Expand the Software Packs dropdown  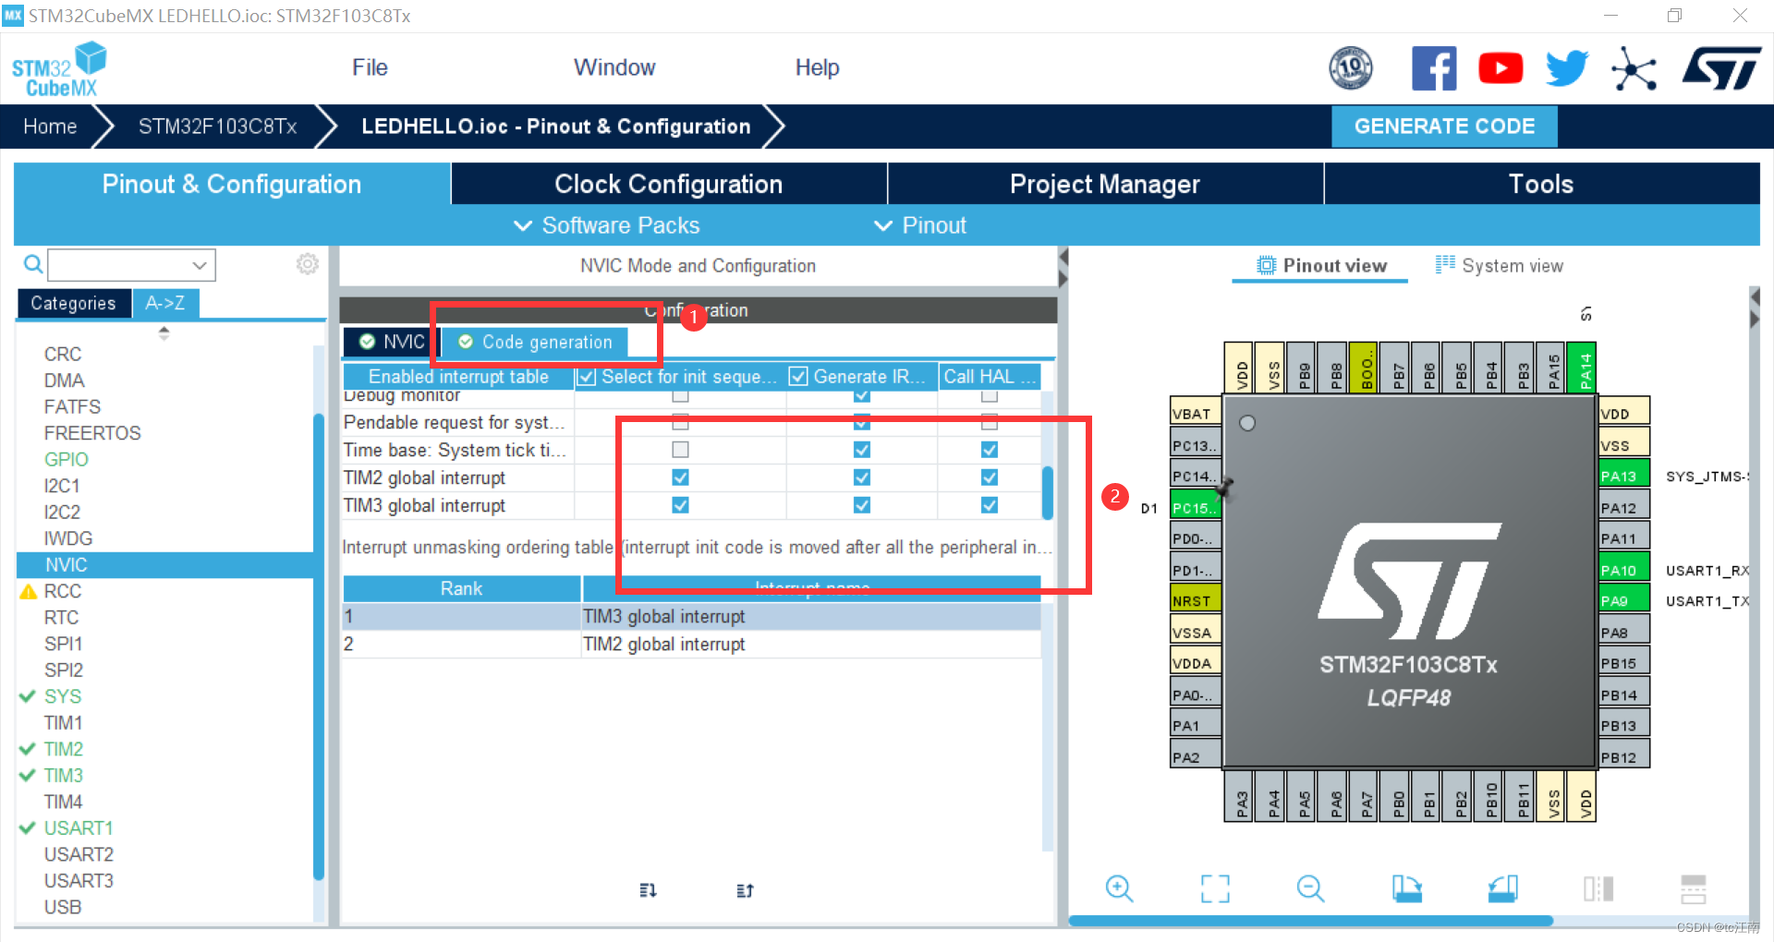[x=607, y=225]
